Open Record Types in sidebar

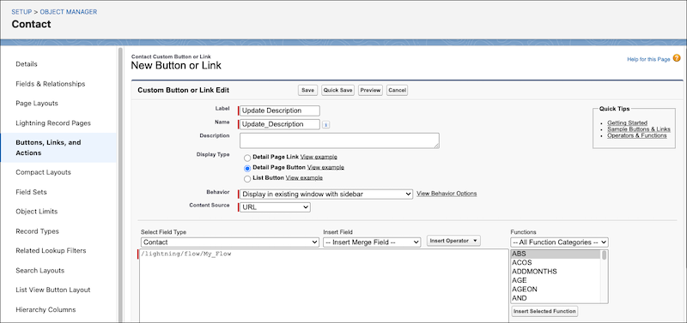click(37, 231)
